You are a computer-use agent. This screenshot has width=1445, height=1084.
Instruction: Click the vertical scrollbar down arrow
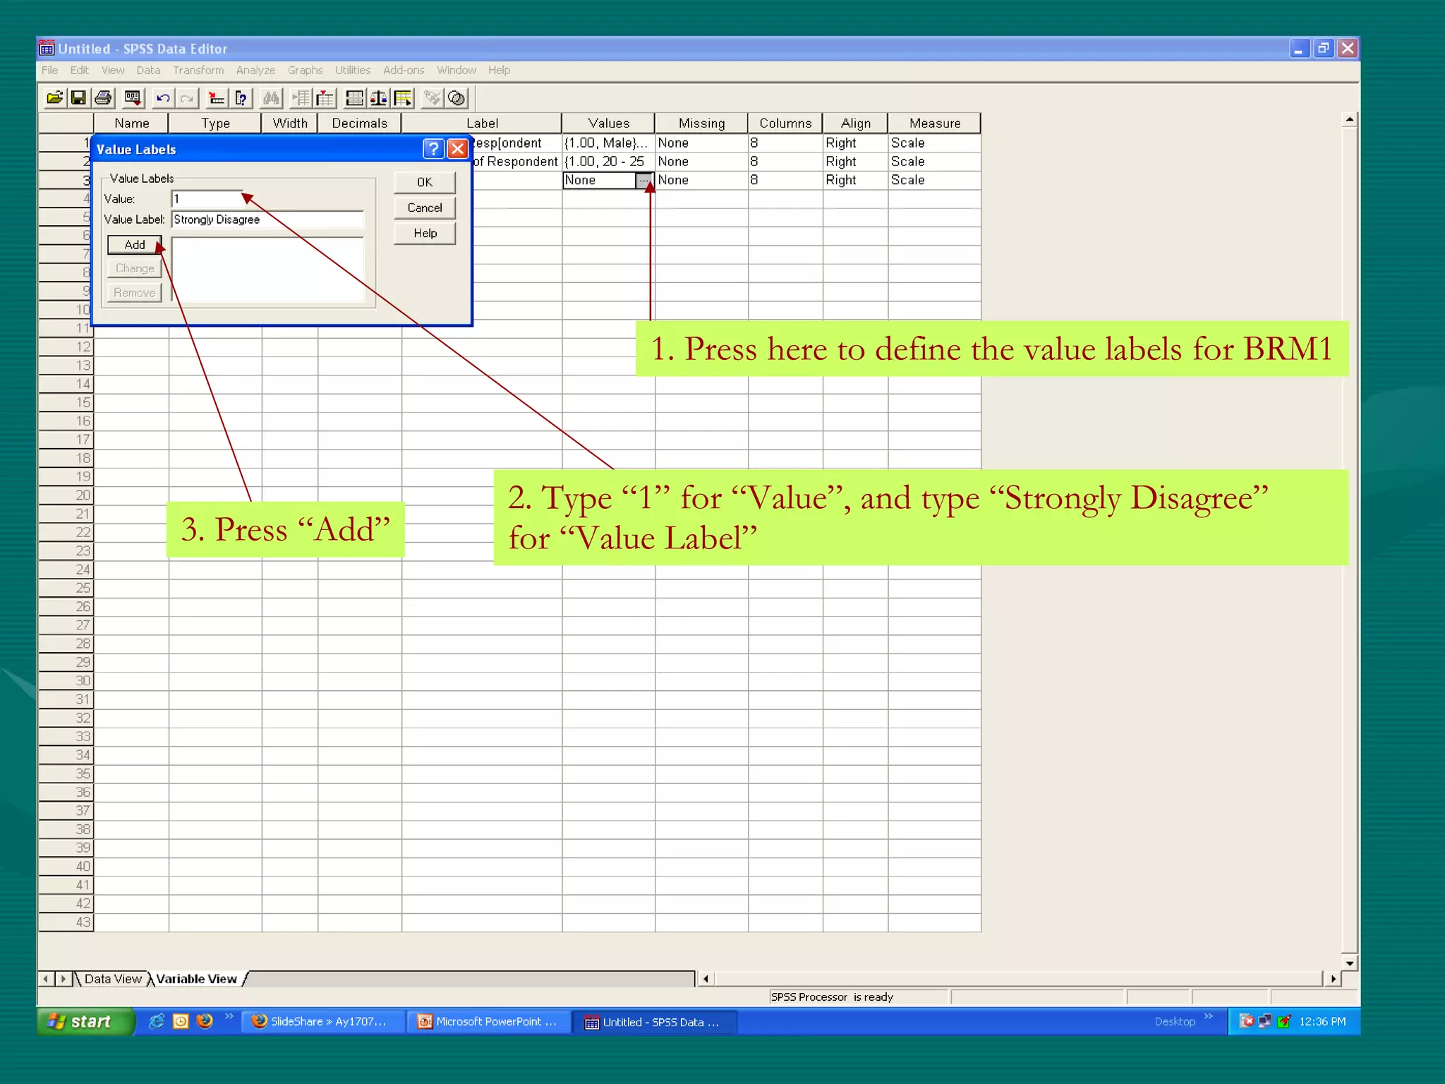(1349, 963)
